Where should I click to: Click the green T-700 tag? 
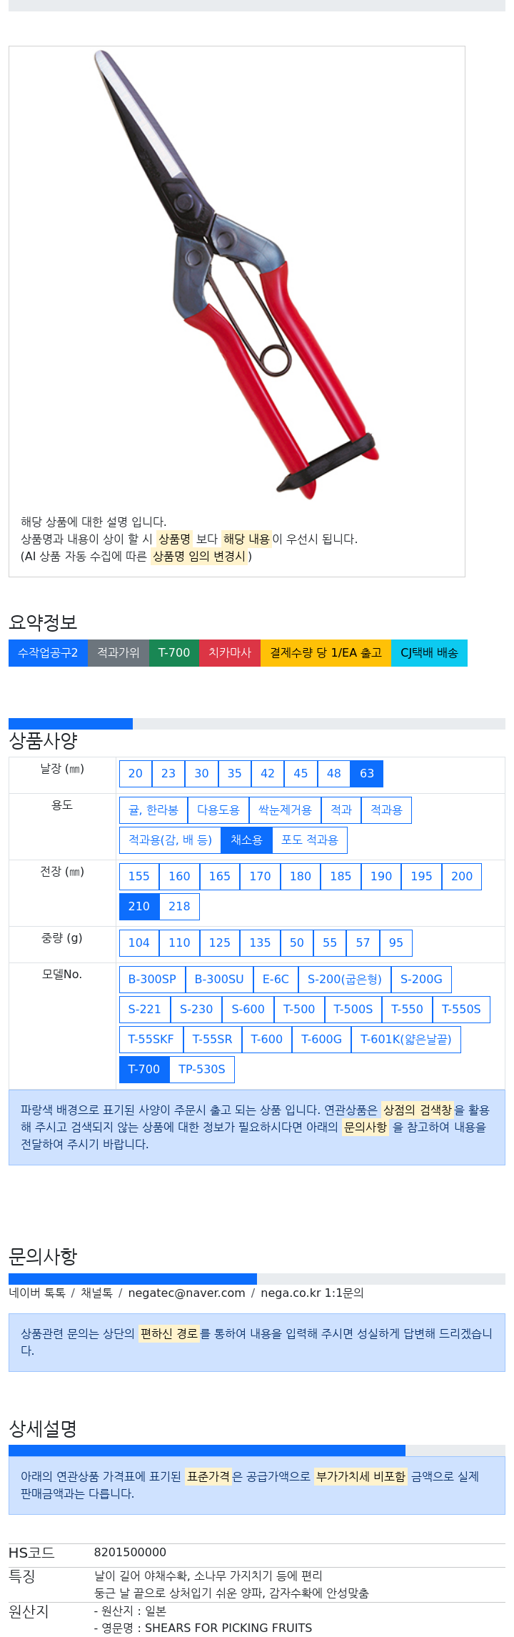pos(174,653)
